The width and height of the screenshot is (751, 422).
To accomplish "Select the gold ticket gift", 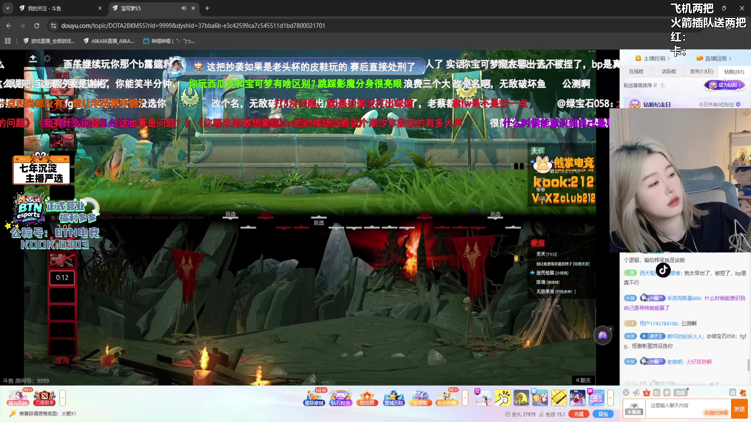I will 559,398.
